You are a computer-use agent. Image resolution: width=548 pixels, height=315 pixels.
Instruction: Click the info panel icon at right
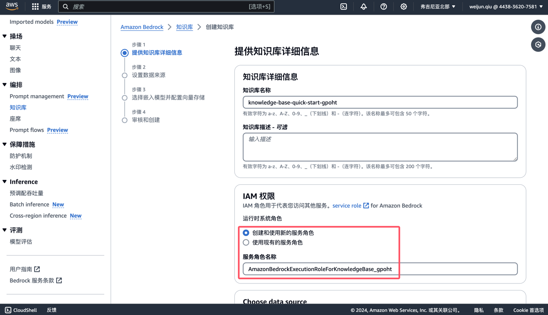[538, 27]
